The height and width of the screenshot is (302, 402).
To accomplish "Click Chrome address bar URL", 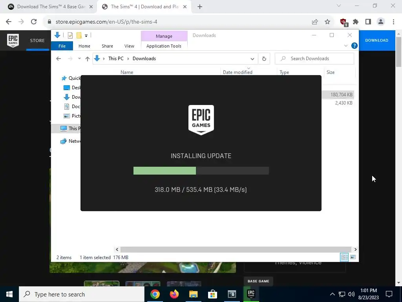I will click(x=106, y=22).
